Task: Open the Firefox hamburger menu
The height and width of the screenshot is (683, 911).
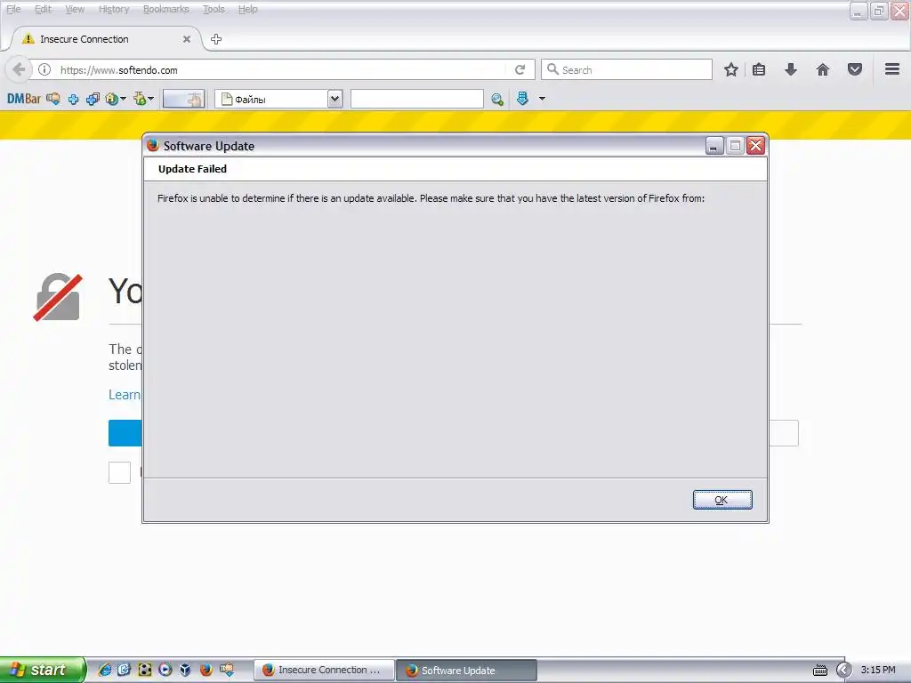Action: pyautogui.click(x=892, y=69)
